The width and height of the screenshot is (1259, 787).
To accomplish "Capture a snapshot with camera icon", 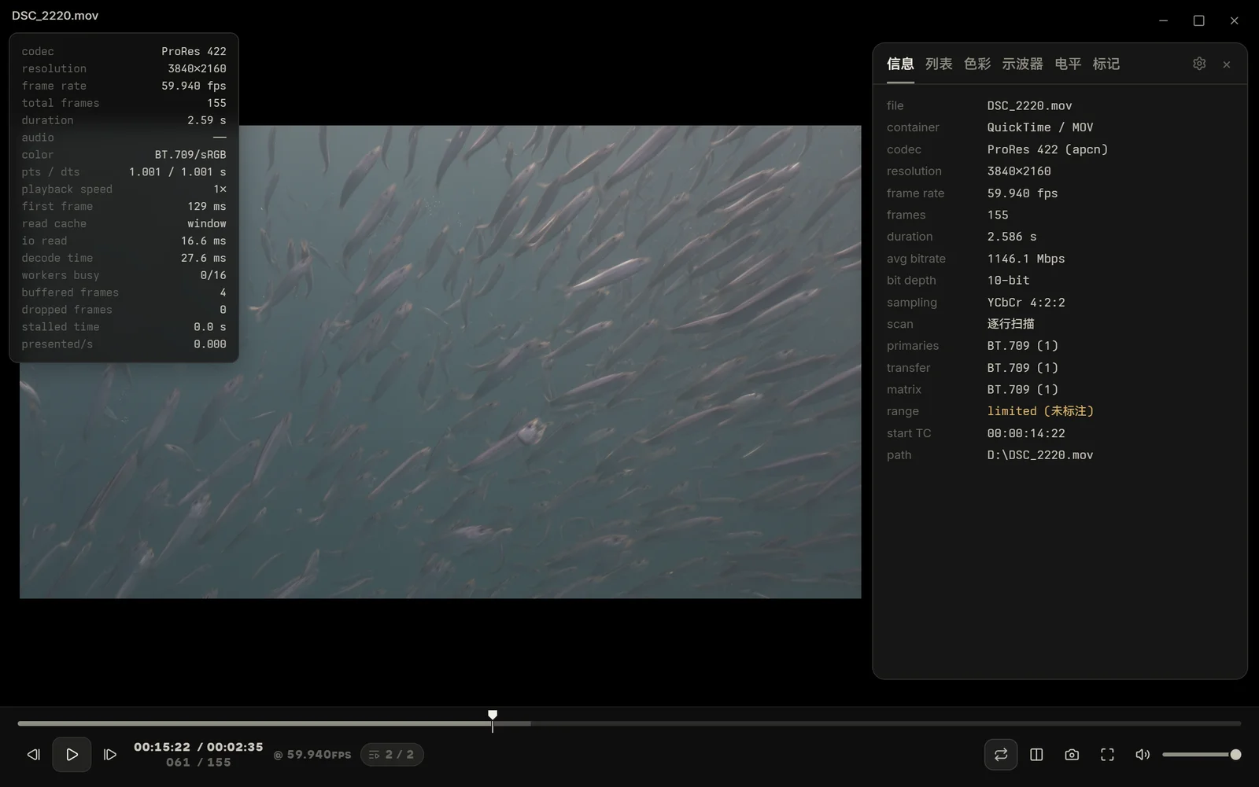I will click(1072, 755).
